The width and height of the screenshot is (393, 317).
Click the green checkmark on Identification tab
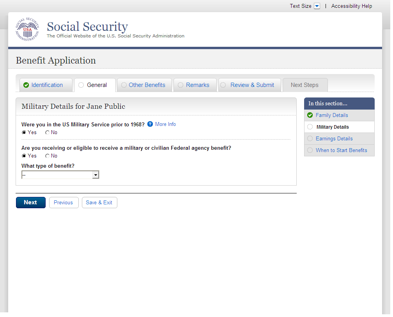click(26, 85)
